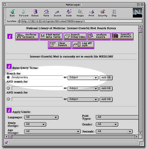
Task: Click the Stop toolbar icon
Action: coord(114,13)
